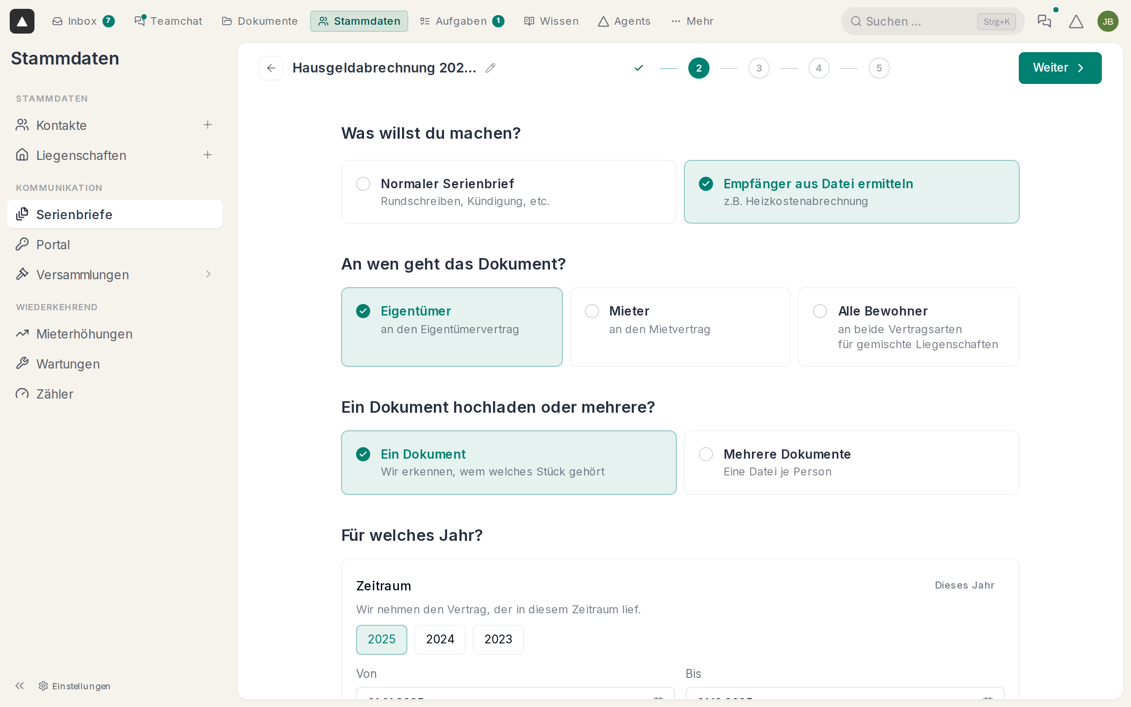The height and width of the screenshot is (707, 1131).
Task: Choose Eigentümer as recipient
Action: click(x=452, y=327)
